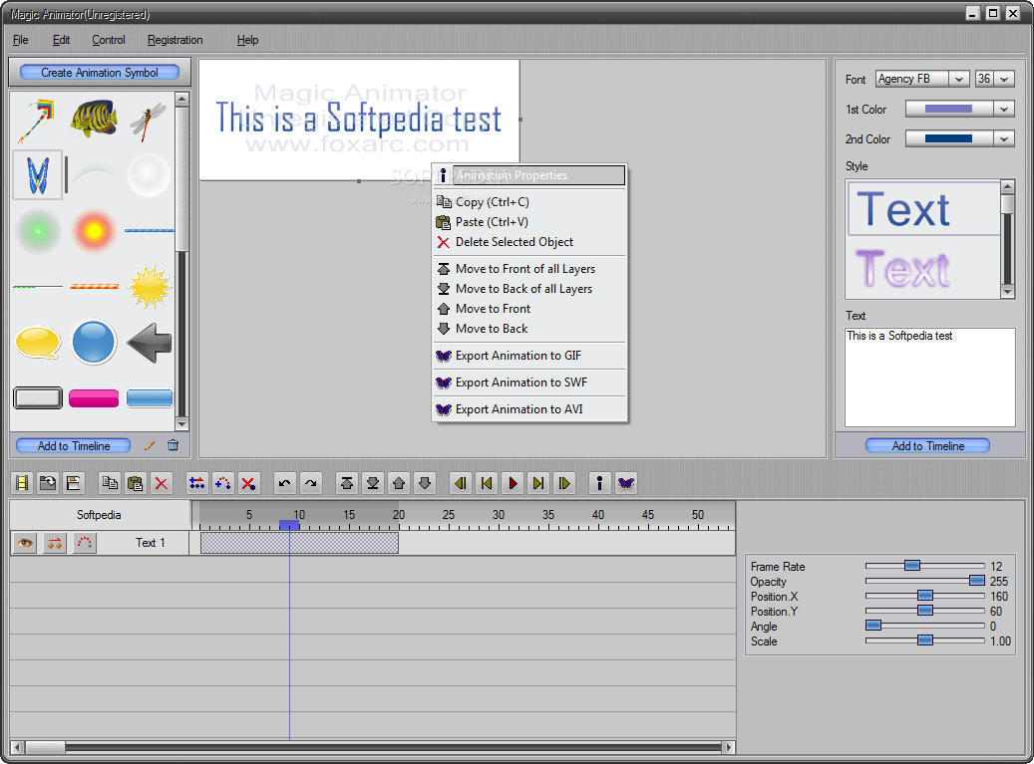Select the Text 1 clip on the timeline
Viewport: 1034px width, 764px height.
pyautogui.click(x=299, y=543)
